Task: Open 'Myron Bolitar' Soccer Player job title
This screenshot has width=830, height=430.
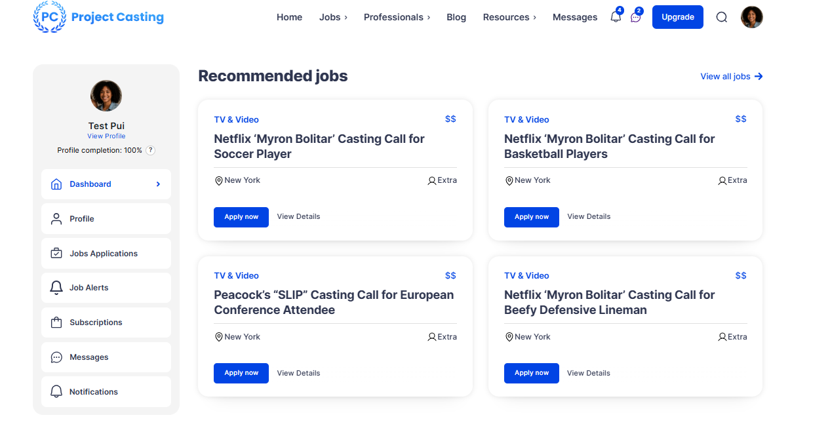Action: (x=319, y=146)
